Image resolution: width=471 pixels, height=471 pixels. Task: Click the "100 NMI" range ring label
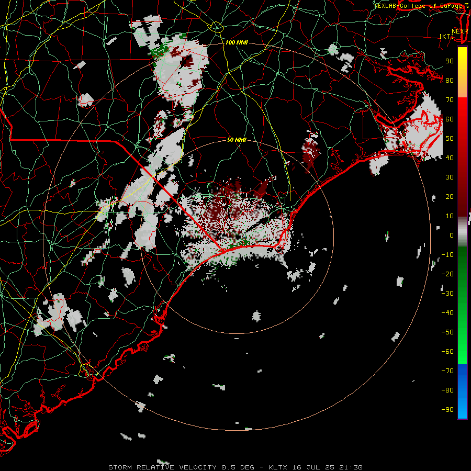click(x=237, y=43)
